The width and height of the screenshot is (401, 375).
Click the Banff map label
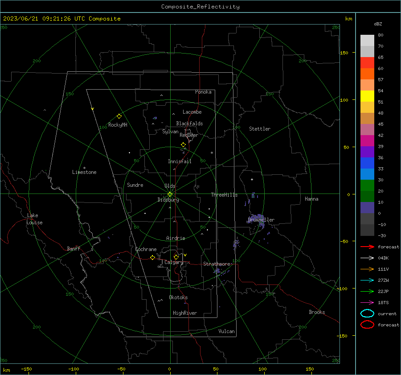pos(74,249)
